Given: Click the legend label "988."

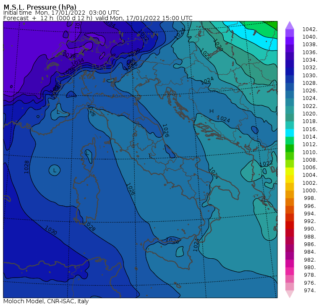Looking at the screenshot, I should tap(311, 237).
